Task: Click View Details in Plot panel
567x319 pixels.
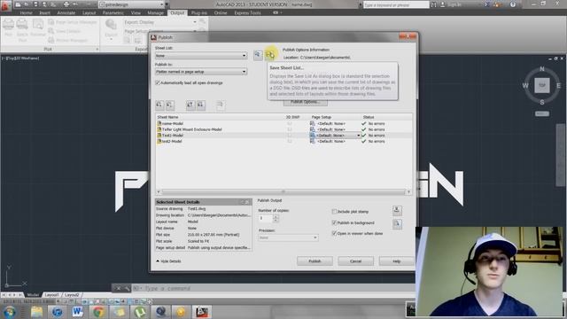Action: tap(64, 31)
